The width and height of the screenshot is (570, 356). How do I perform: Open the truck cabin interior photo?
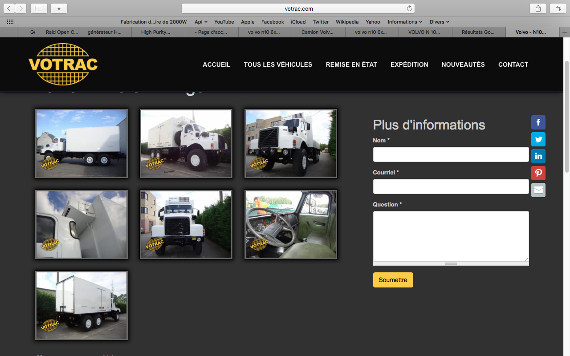tap(291, 225)
